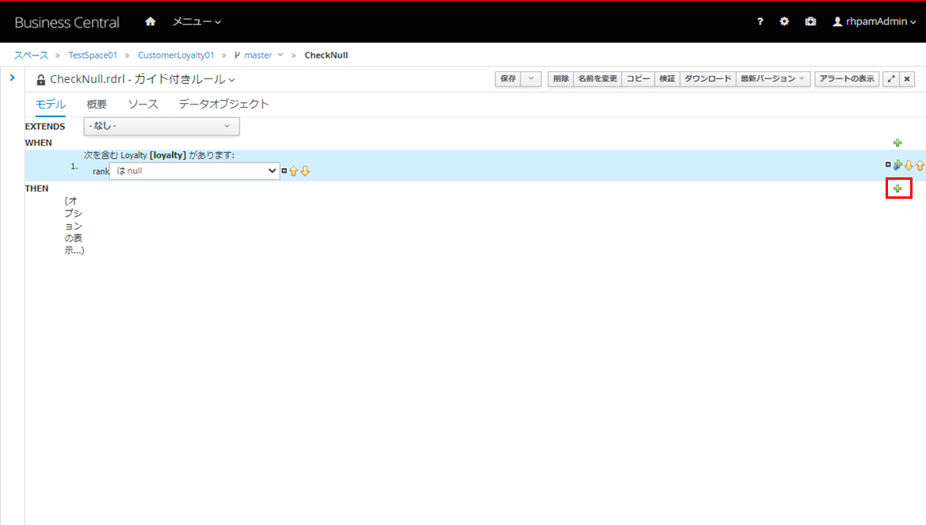Open the EXTENDS - なし - combo box
The height and width of the screenshot is (525, 926).
point(162,127)
